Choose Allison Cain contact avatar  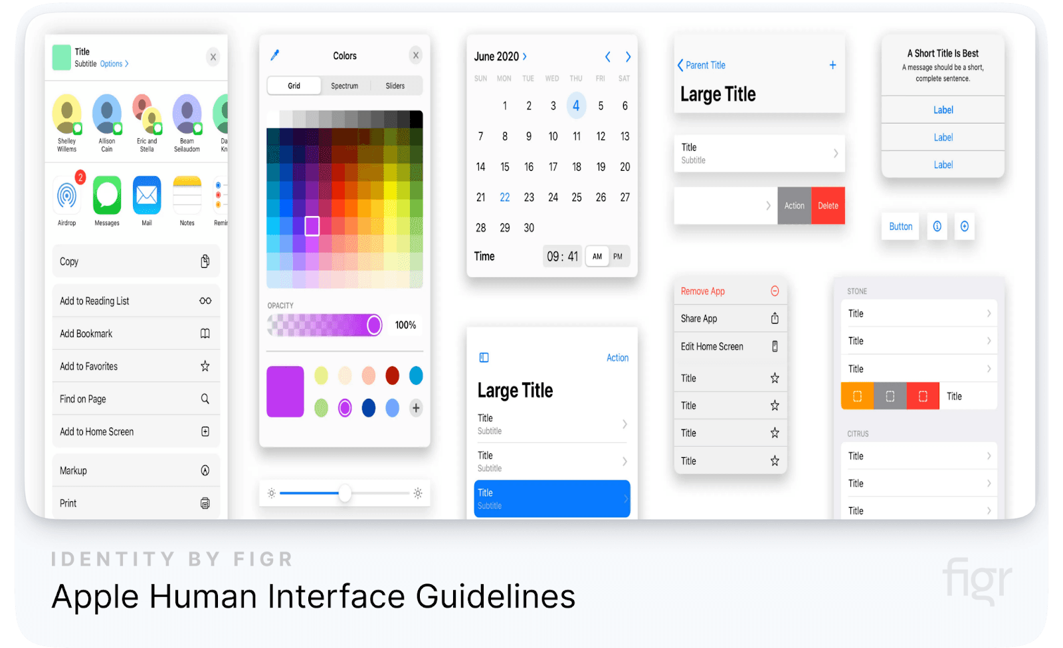tap(107, 114)
